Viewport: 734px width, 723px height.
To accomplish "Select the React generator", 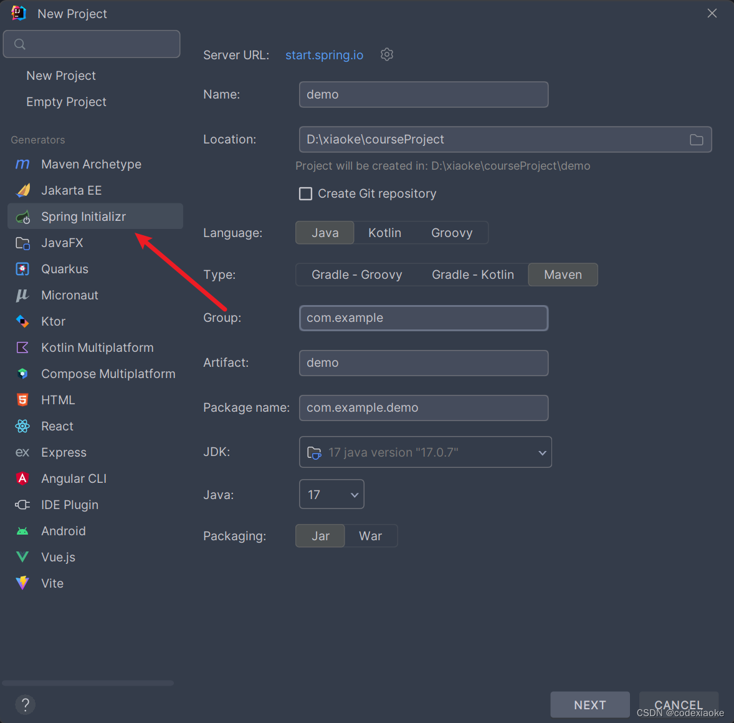I will tap(57, 426).
